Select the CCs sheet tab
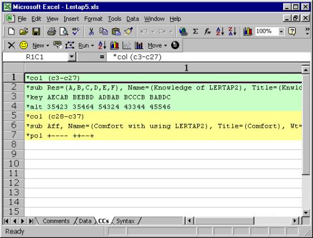This screenshot has width=313, height=238. pyautogui.click(x=103, y=221)
